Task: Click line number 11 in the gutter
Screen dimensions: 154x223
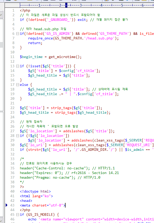Action: (12, 57)
